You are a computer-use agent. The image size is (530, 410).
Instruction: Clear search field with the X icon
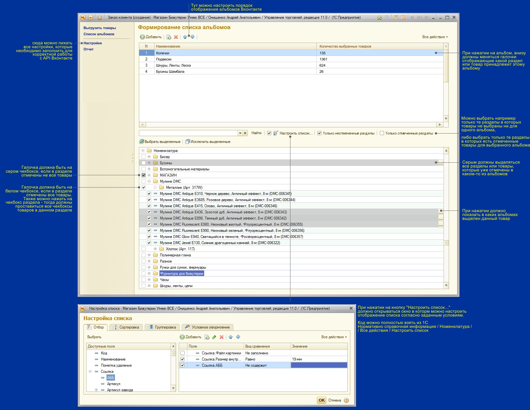coord(245,133)
